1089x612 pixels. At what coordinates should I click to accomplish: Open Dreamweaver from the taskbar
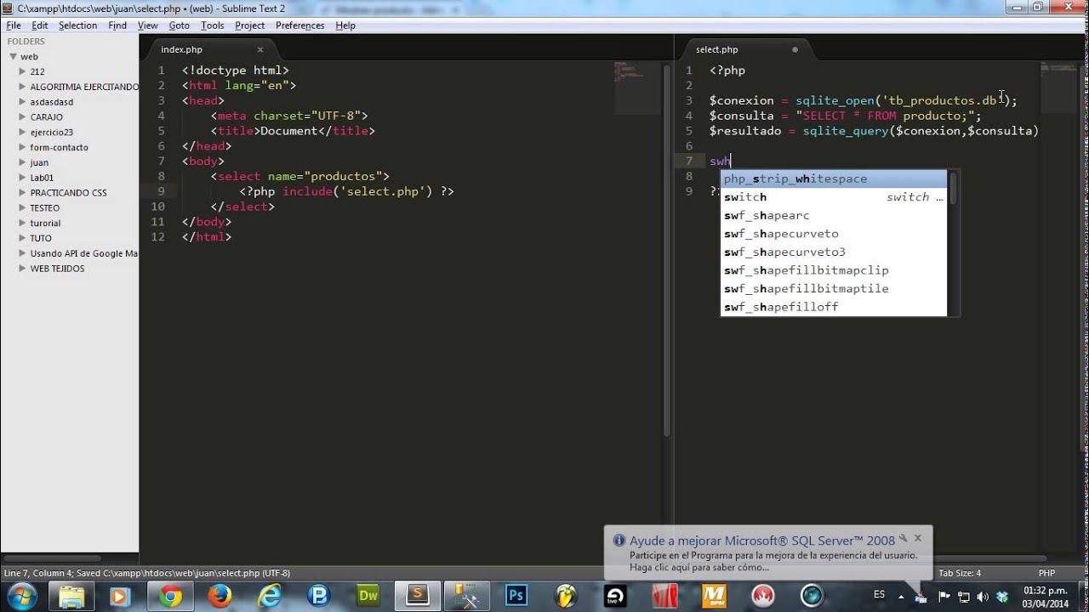point(368,596)
